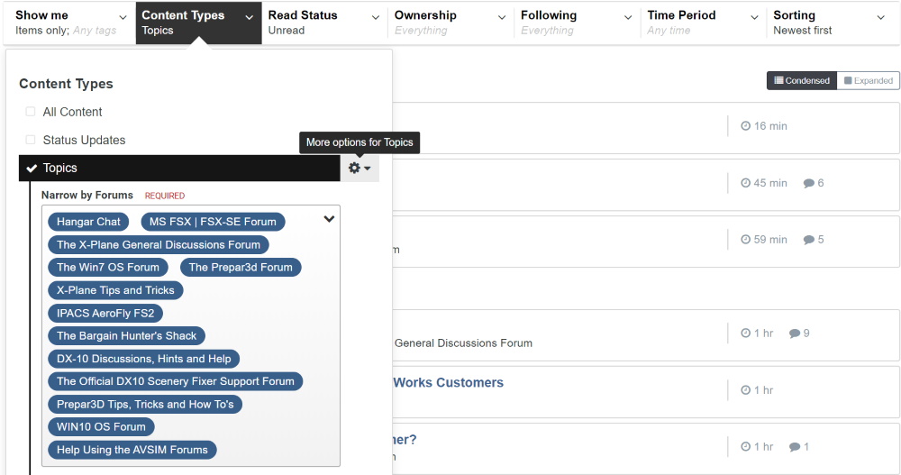Switch to Expanded view
This screenshot has height=475, width=901.
[x=869, y=80]
